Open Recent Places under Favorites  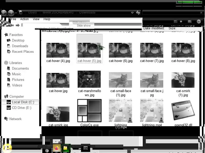click(23, 52)
